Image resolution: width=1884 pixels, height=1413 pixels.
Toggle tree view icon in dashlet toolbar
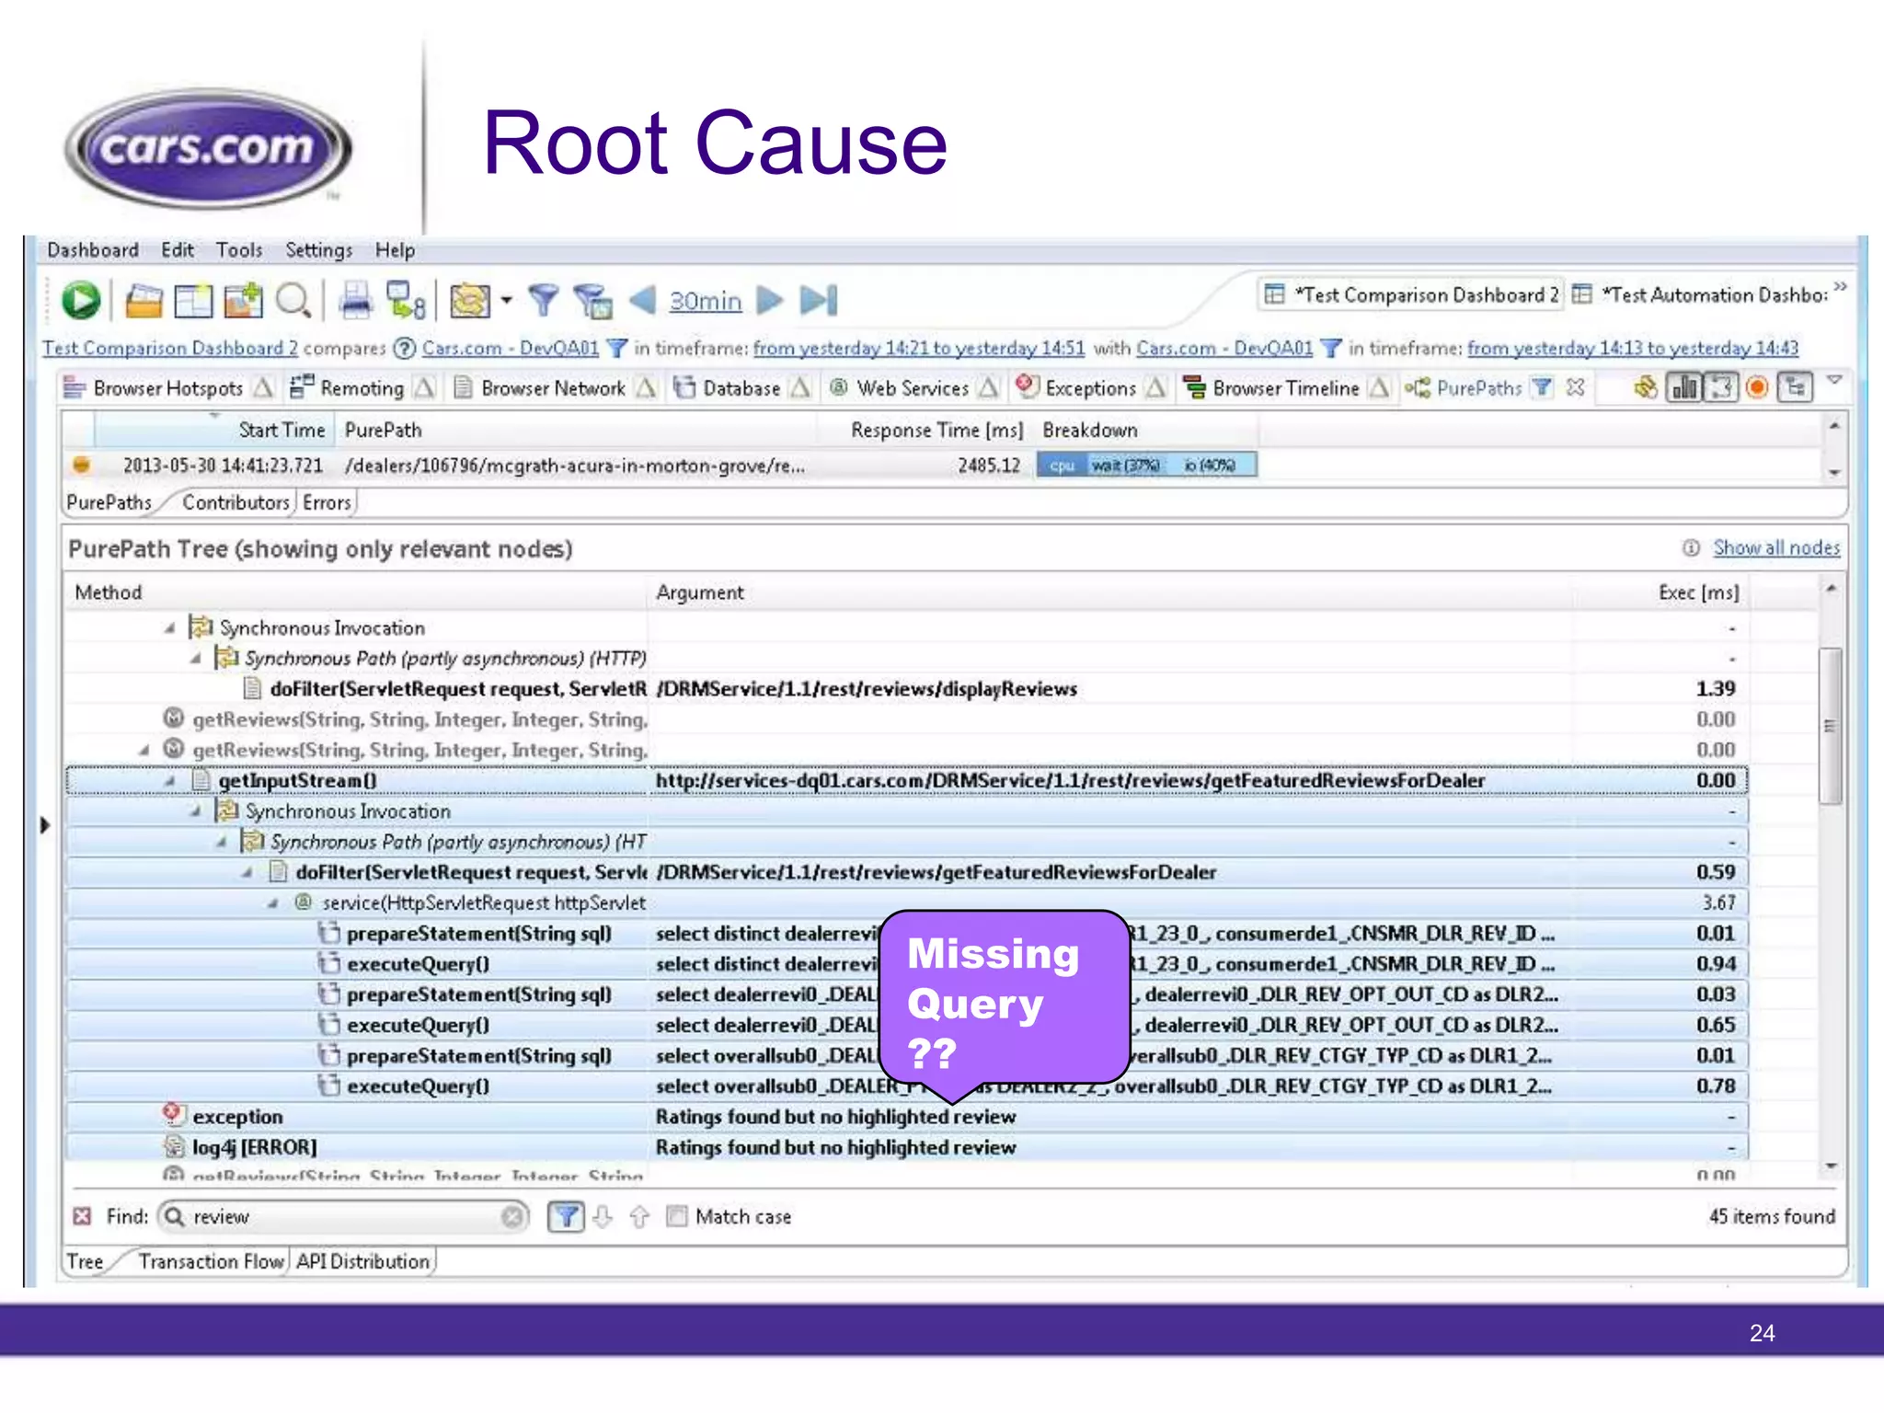[1795, 387]
